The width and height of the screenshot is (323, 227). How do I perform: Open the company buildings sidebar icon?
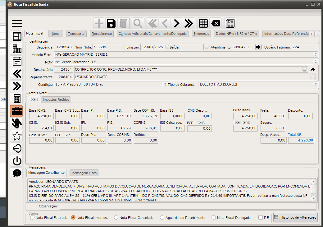point(17,49)
